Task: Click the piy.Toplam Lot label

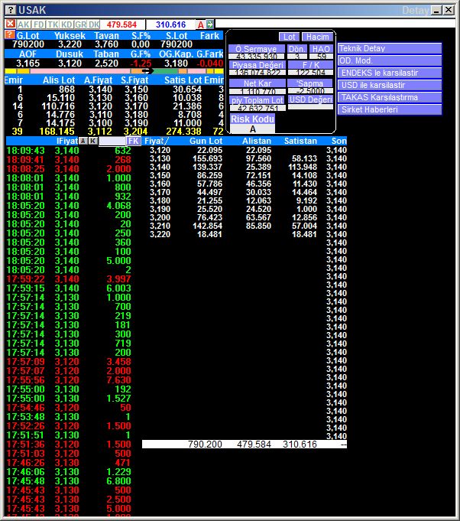Action: 258,100
